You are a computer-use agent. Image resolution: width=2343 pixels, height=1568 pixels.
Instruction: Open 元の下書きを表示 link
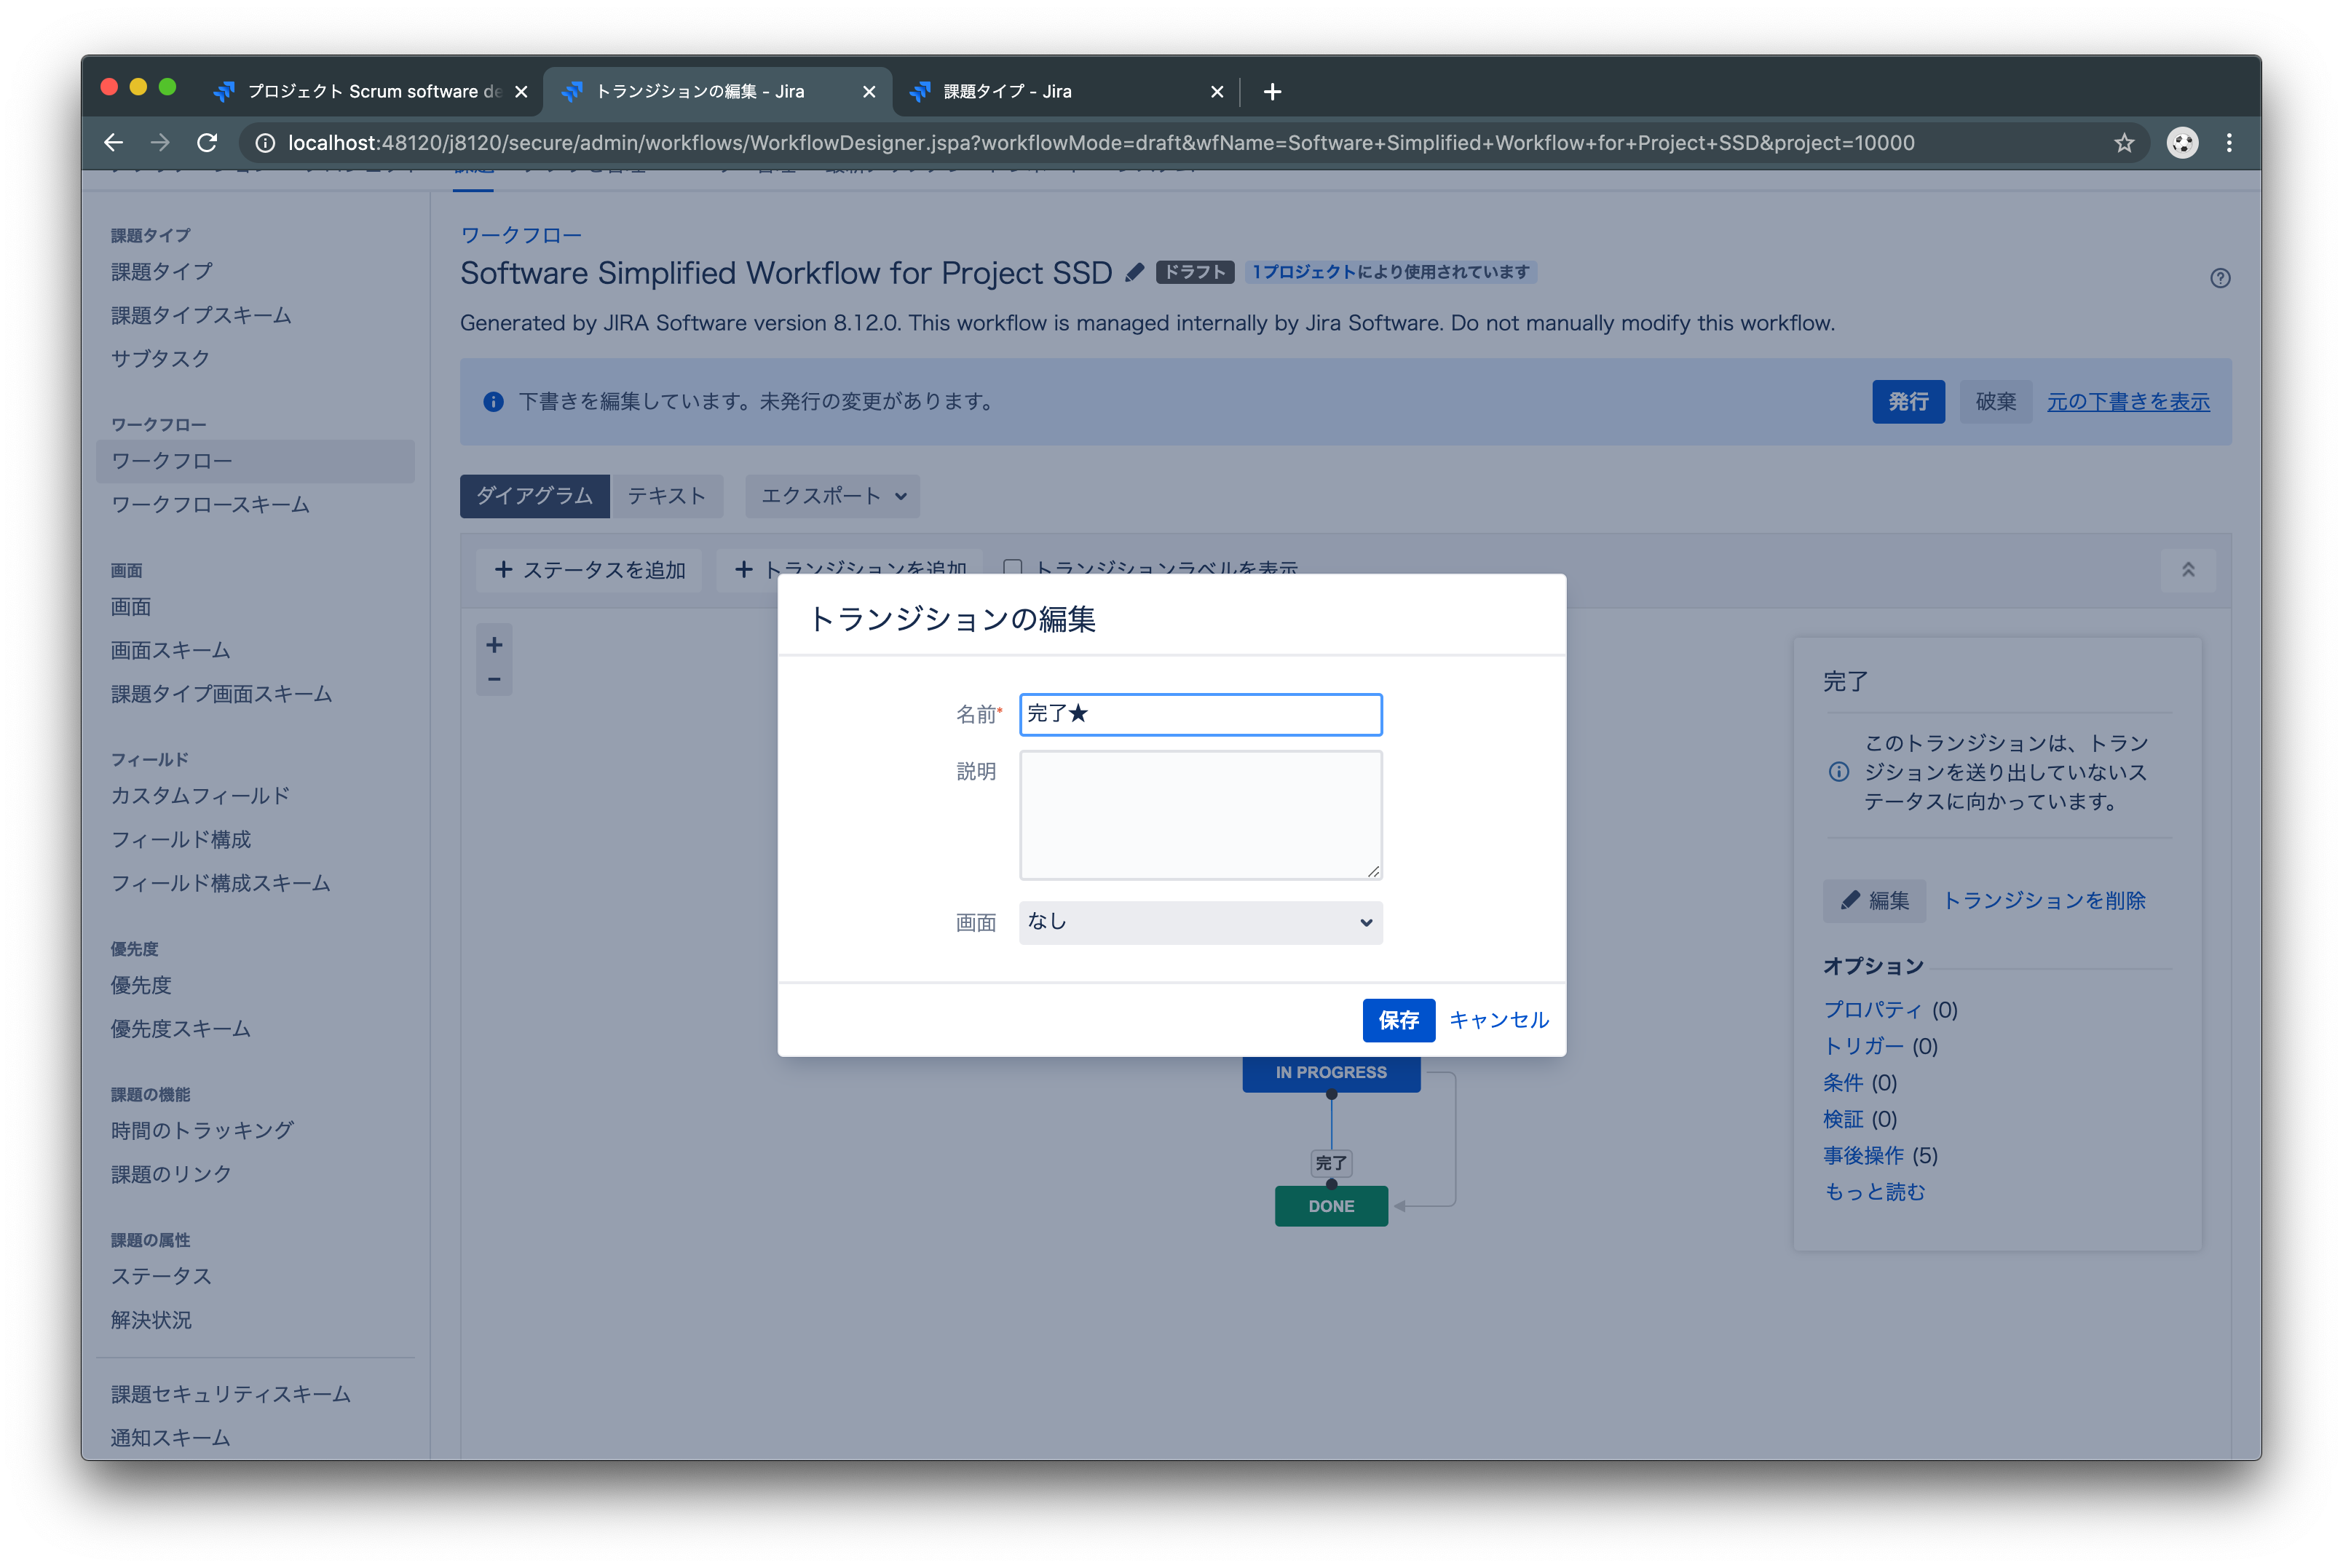(2128, 402)
